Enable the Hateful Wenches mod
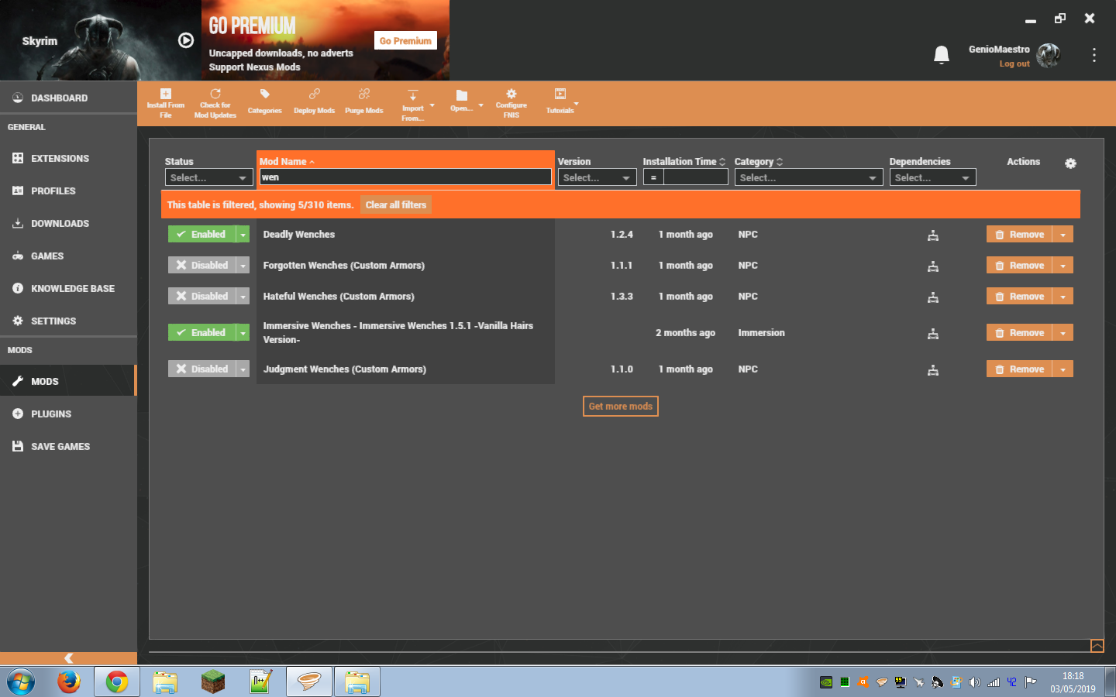This screenshot has height=697, width=1116. [x=201, y=296]
